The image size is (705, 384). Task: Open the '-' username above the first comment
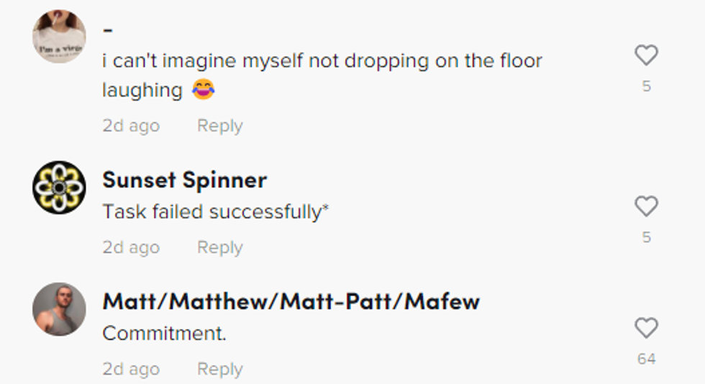(107, 31)
